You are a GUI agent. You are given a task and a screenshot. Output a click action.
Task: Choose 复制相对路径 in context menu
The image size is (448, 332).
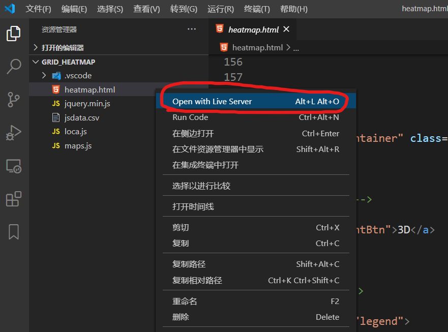(x=256, y=280)
